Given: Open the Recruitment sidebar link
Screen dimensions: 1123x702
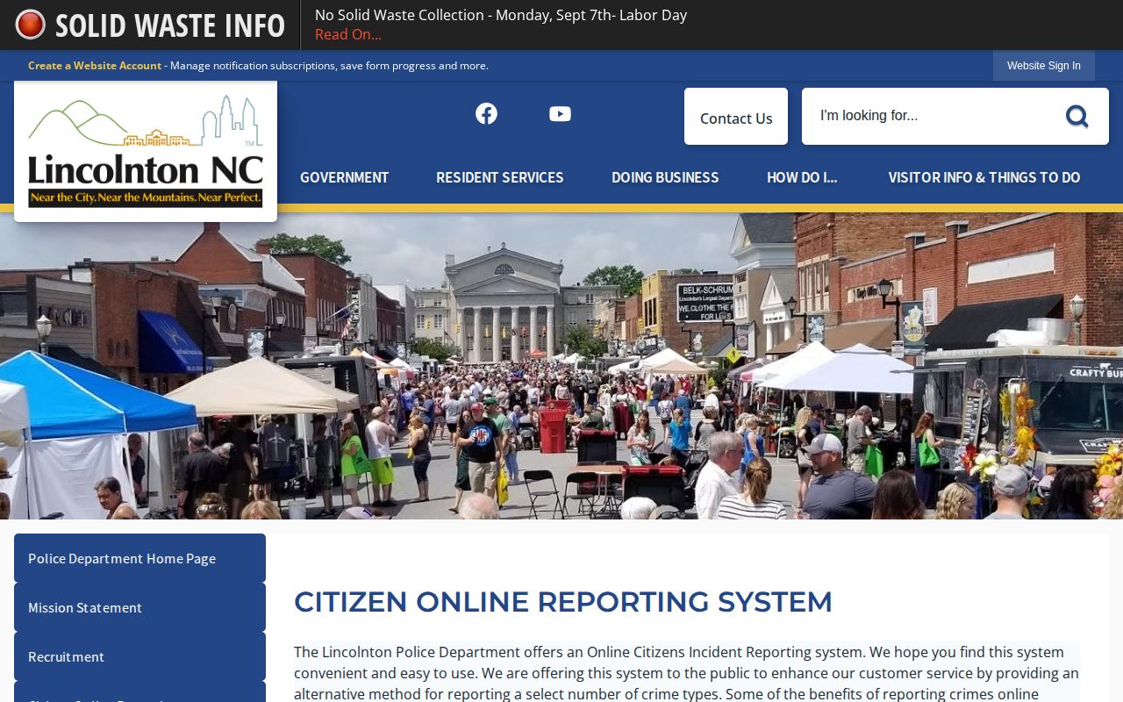Looking at the screenshot, I should point(139,656).
